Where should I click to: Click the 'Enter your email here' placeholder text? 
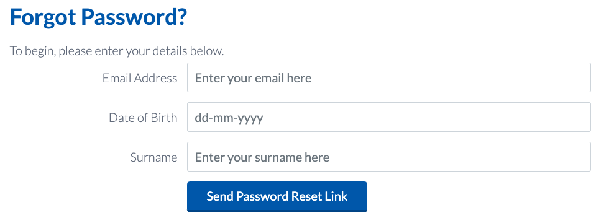(x=254, y=78)
